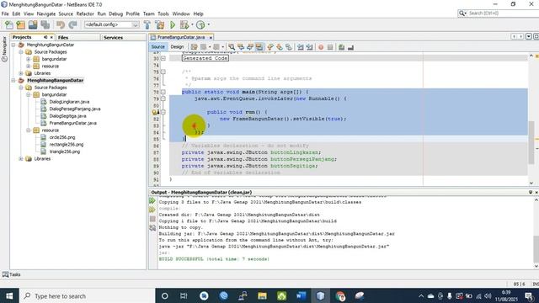
Task: Click the Output panel vertical scrollbar
Action: pos(536,249)
